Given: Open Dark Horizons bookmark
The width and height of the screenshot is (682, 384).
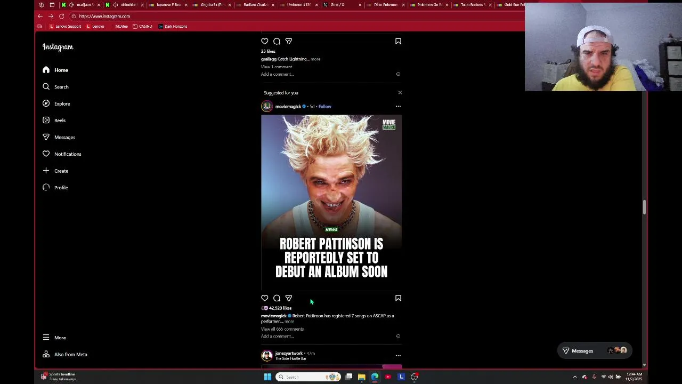Looking at the screenshot, I should click(x=173, y=26).
